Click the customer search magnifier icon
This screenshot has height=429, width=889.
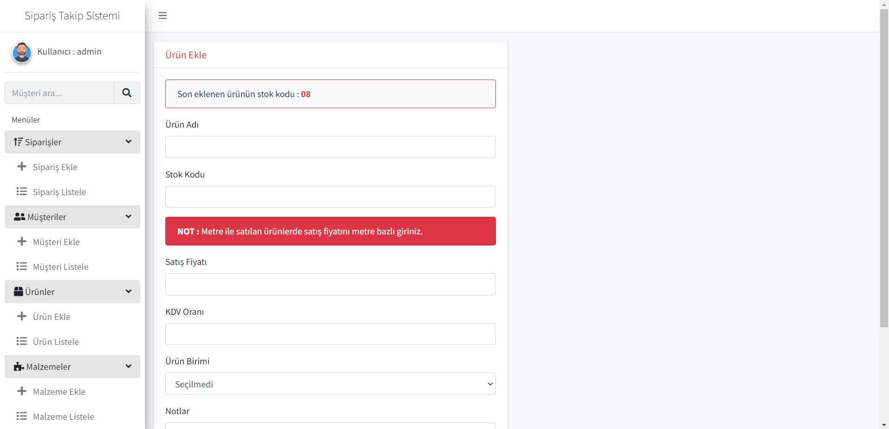pos(127,93)
